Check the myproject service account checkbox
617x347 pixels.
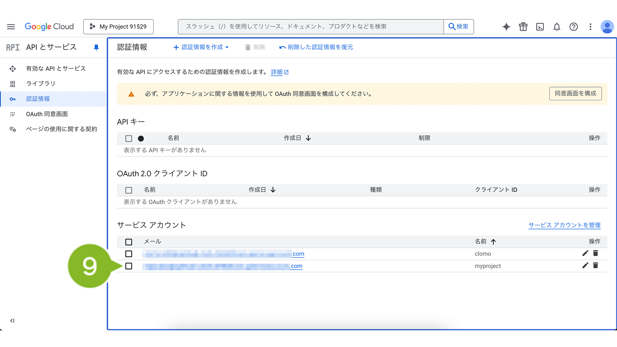pyautogui.click(x=129, y=266)
